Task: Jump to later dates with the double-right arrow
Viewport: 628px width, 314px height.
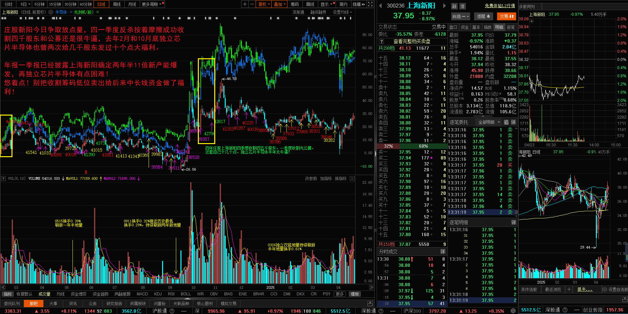Action: point(371,287)
